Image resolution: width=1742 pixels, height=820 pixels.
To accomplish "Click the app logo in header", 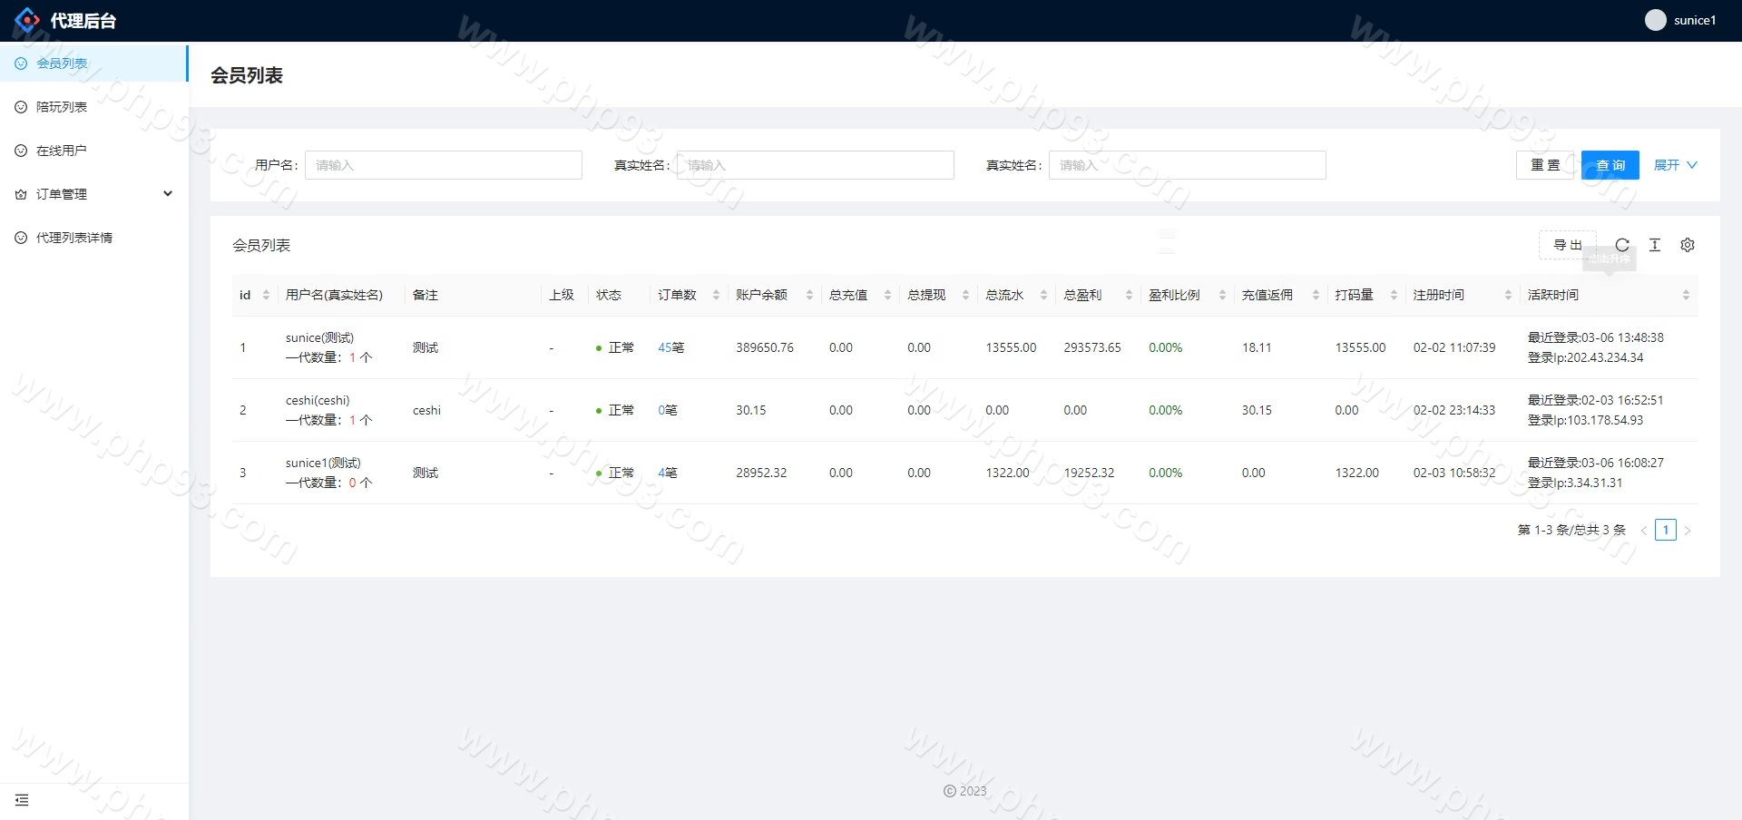I will click(x=27, y=20).
